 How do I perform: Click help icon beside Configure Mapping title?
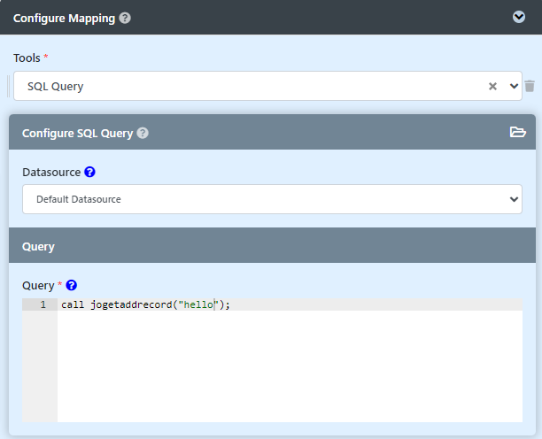click(125, 18)
